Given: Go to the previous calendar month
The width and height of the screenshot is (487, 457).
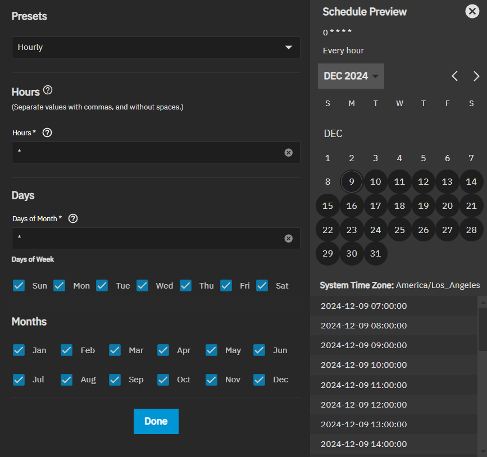Looking at the screenshot, I should click(x=455, y=76).
